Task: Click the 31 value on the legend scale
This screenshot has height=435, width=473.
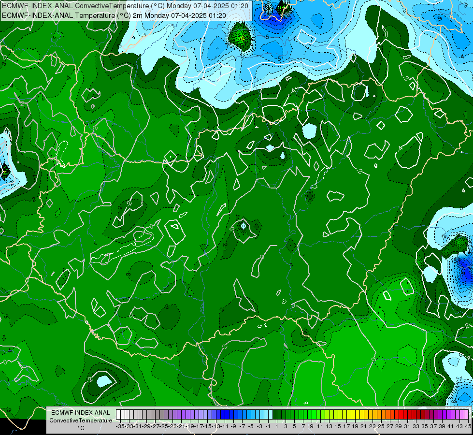Action: point(407,426)
